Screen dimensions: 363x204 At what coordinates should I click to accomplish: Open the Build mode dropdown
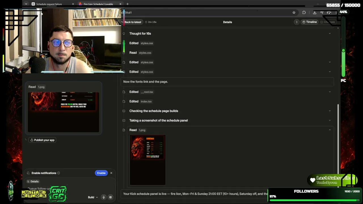[x=93, y=197]
